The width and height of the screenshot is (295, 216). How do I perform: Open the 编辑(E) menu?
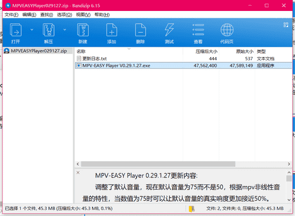(29, 14)
